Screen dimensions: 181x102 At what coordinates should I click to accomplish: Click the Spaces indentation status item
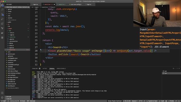click(135, 101)
